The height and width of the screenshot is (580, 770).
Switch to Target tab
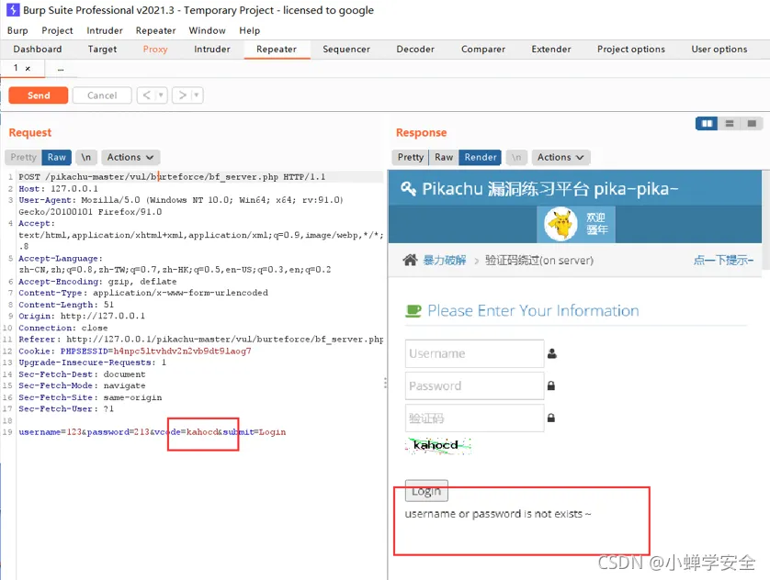pos(102,49)
